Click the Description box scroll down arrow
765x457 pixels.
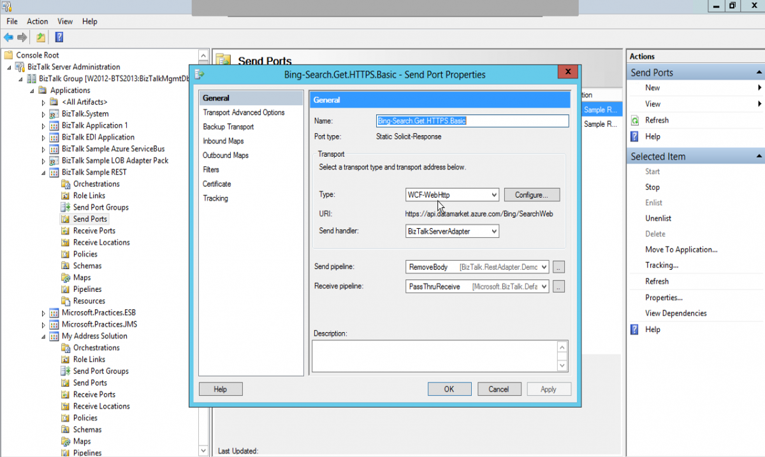pos(562,366)
